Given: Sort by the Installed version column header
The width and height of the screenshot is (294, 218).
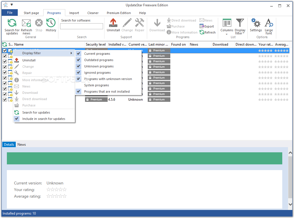Looking at the screenshot, I should 117,44.
